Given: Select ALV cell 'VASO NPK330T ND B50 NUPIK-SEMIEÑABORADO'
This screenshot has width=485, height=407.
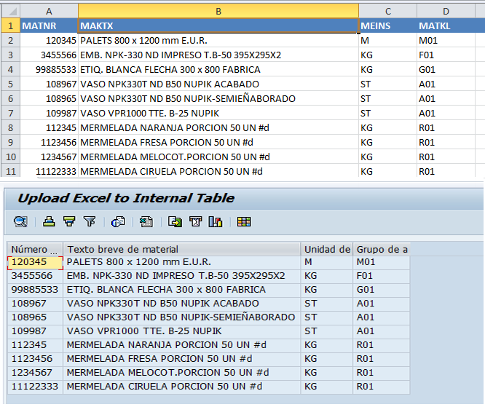Looking at the screenshot, I should pyautogui.click(x=182, y=317).
